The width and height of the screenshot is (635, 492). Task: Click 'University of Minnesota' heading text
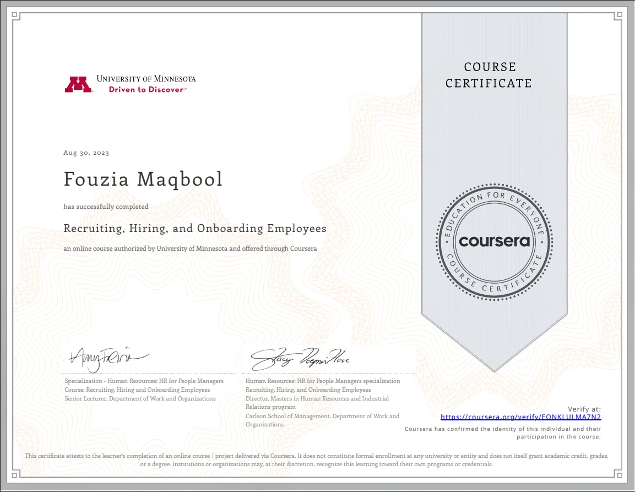tap(146, 79)
